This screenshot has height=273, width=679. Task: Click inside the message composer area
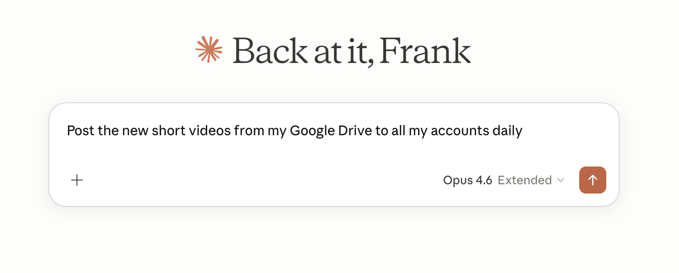click(x=296, y=131)
